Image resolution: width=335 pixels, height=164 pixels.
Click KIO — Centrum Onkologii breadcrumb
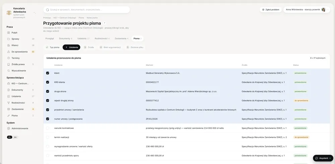pyautogui.click(x=65, y=18)
